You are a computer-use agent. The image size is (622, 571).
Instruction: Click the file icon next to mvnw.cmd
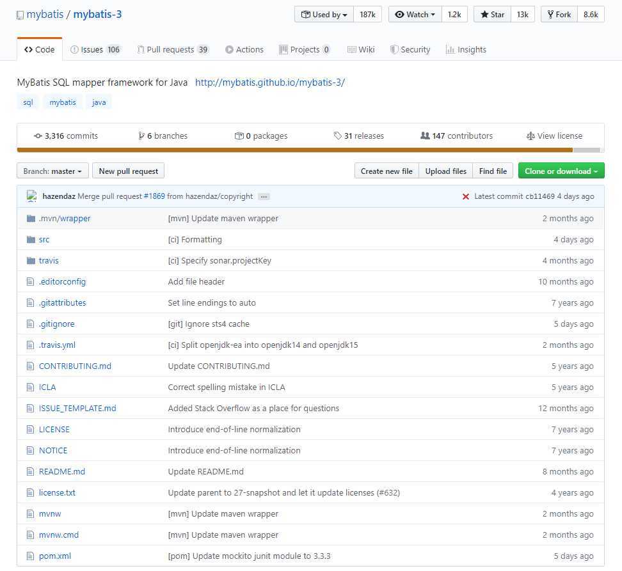(x=30, y=535)
